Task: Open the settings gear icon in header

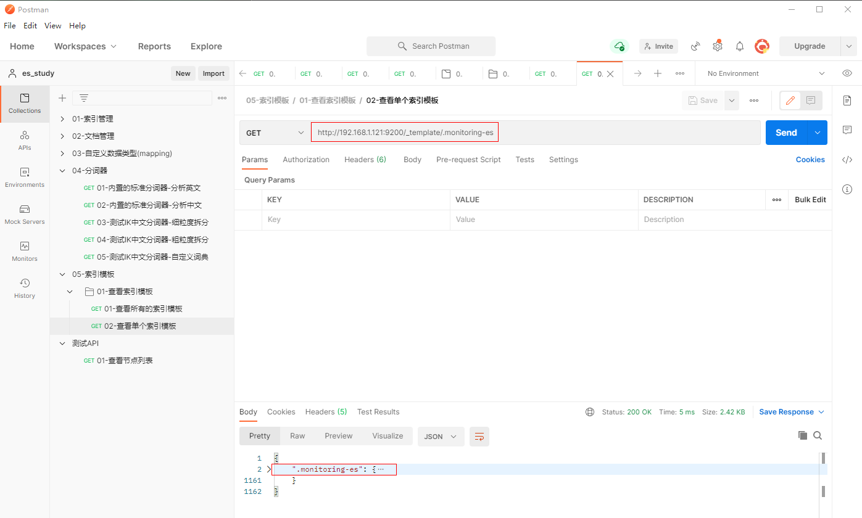Action: pyautogui.click(x=717, y=46)
